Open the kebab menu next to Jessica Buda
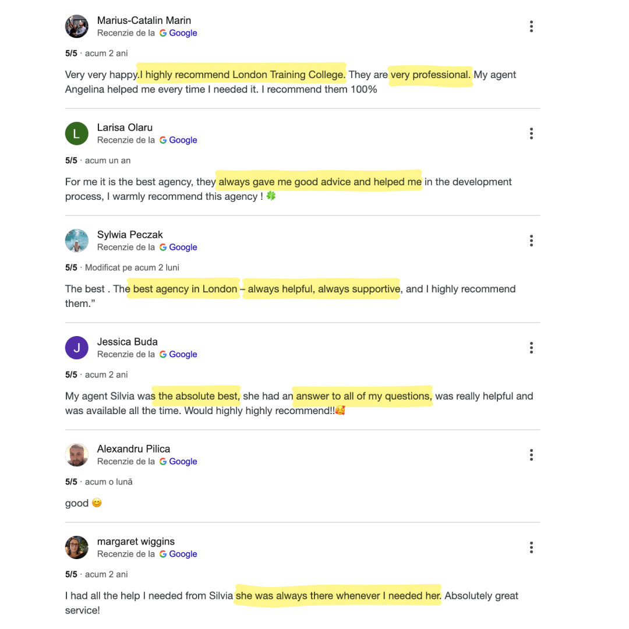This screenshot has height=629, width=629. click(x=531, y=348)
